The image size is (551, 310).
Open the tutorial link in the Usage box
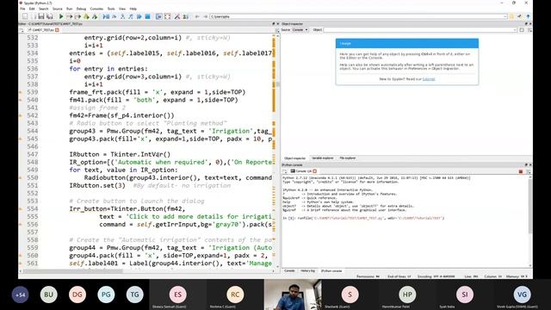[429, 79]
